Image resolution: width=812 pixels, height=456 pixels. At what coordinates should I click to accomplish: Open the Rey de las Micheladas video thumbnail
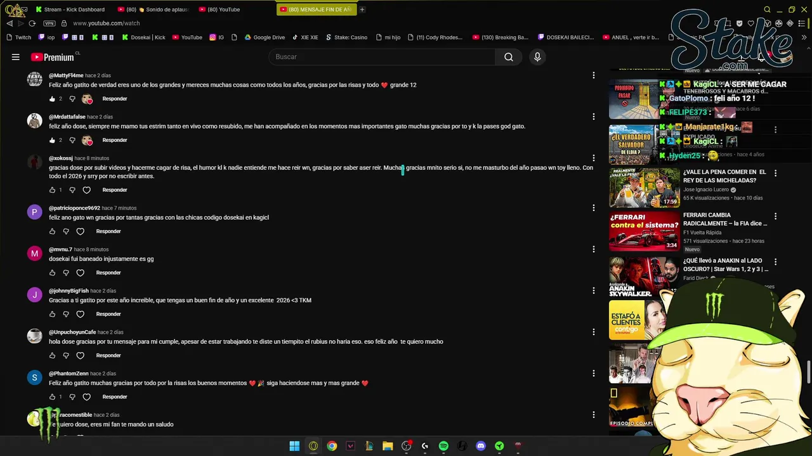(x=644, y=188)
